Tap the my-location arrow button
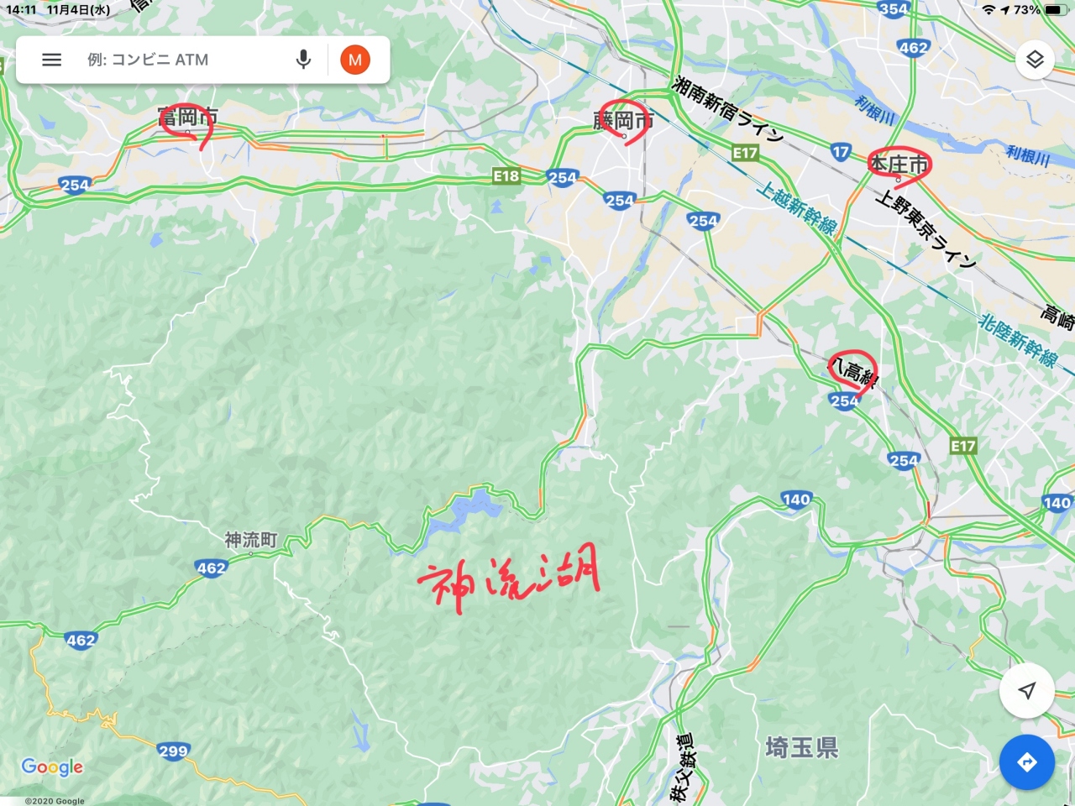 point(1026,690)
